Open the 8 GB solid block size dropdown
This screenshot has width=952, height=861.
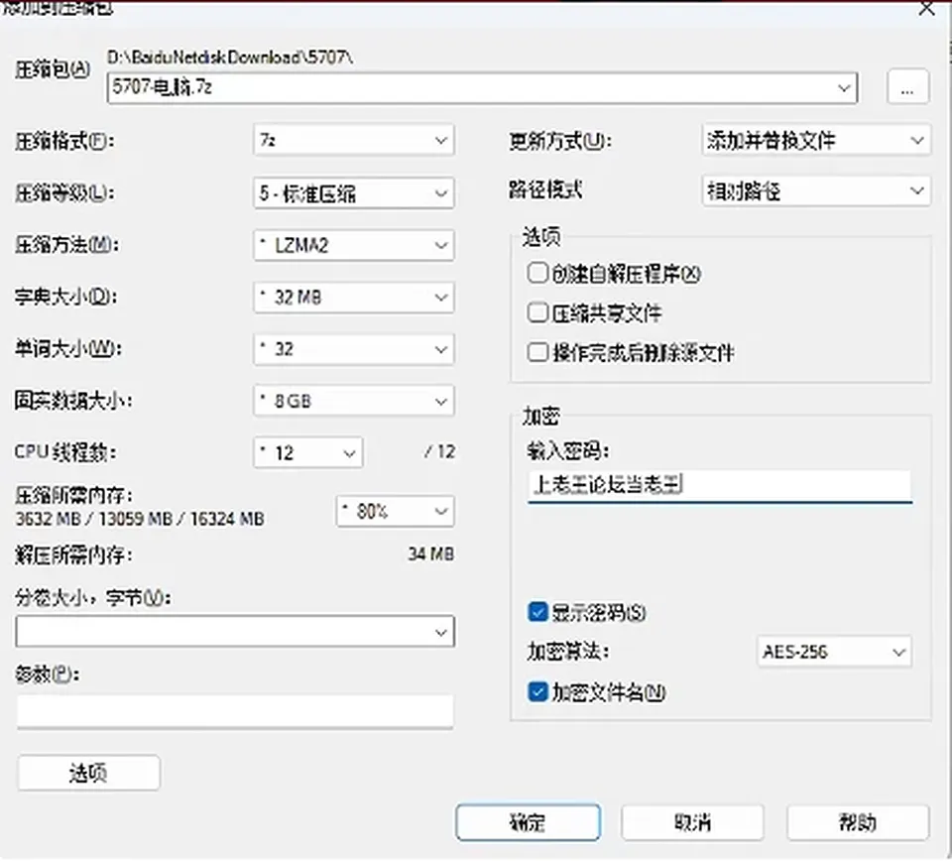353,401
